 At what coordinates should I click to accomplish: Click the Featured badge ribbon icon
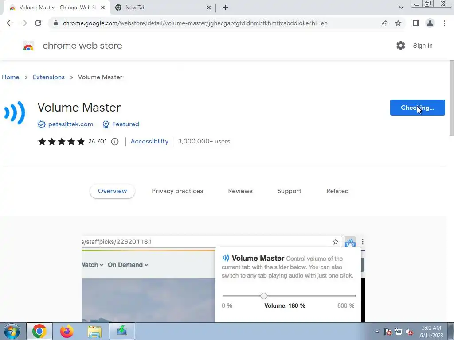click(106, 124)
